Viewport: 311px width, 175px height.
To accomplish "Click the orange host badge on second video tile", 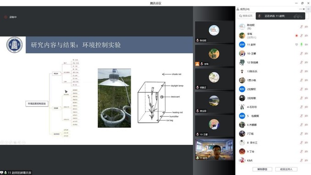I will [197, 64].
